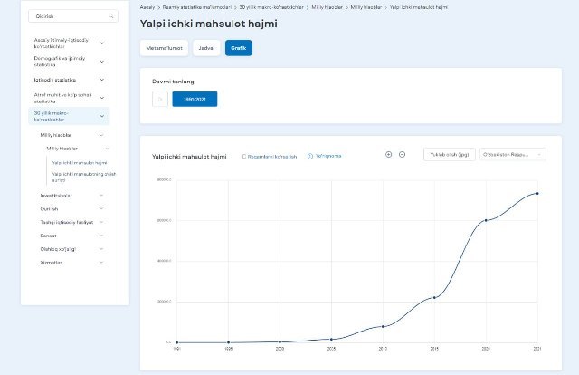579x375 pixels.
Task: Open Yalpi ichki mahsulotning o'sish sur'ati item
Action: [x=84, y=177]
